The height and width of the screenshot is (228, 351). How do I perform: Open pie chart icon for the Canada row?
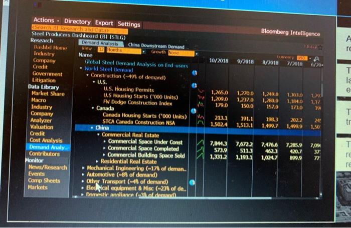194,111
